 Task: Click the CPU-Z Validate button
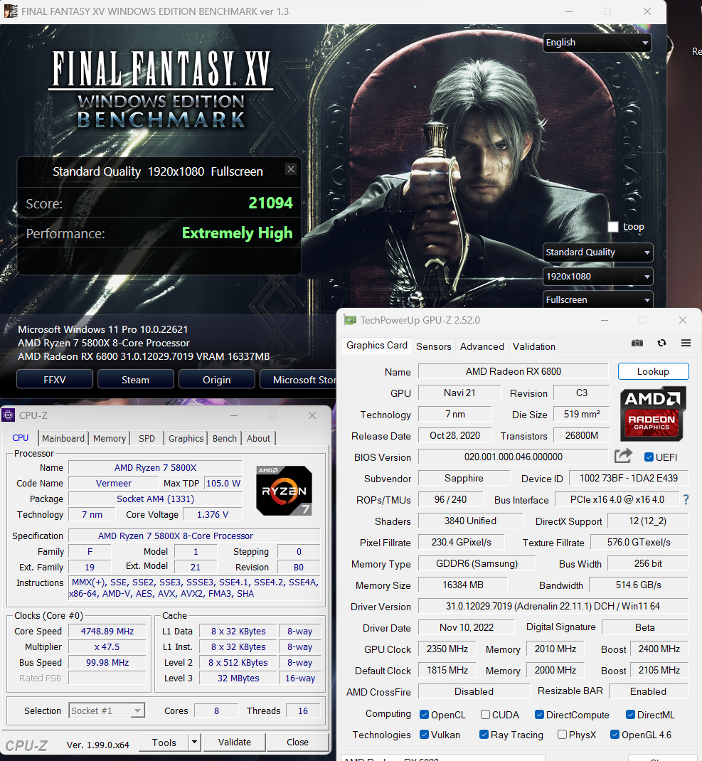(235, 742)
